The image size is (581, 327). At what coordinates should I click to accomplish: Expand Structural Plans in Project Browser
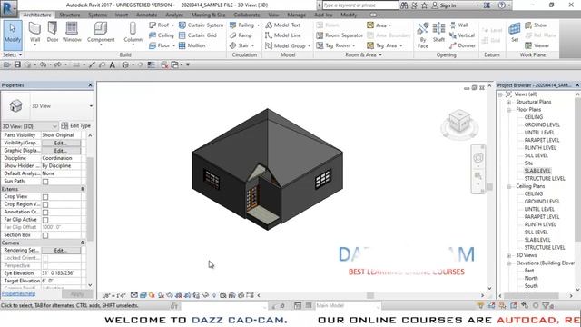pos(508,102)
